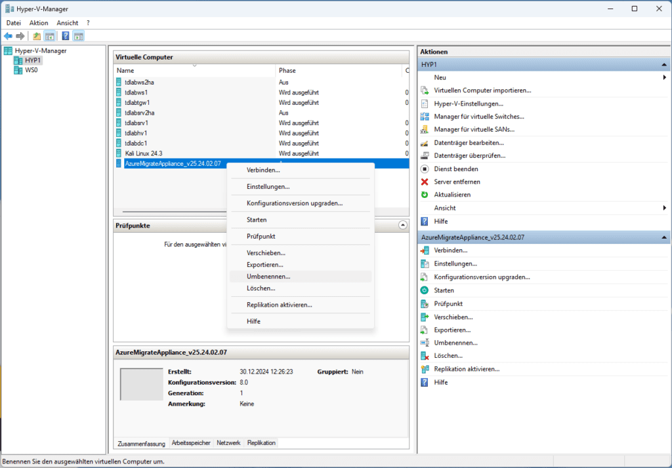Viewport: 672px width, 468px height.
Task: Expand the Neu submenu arrow
Action: (664, 77)
